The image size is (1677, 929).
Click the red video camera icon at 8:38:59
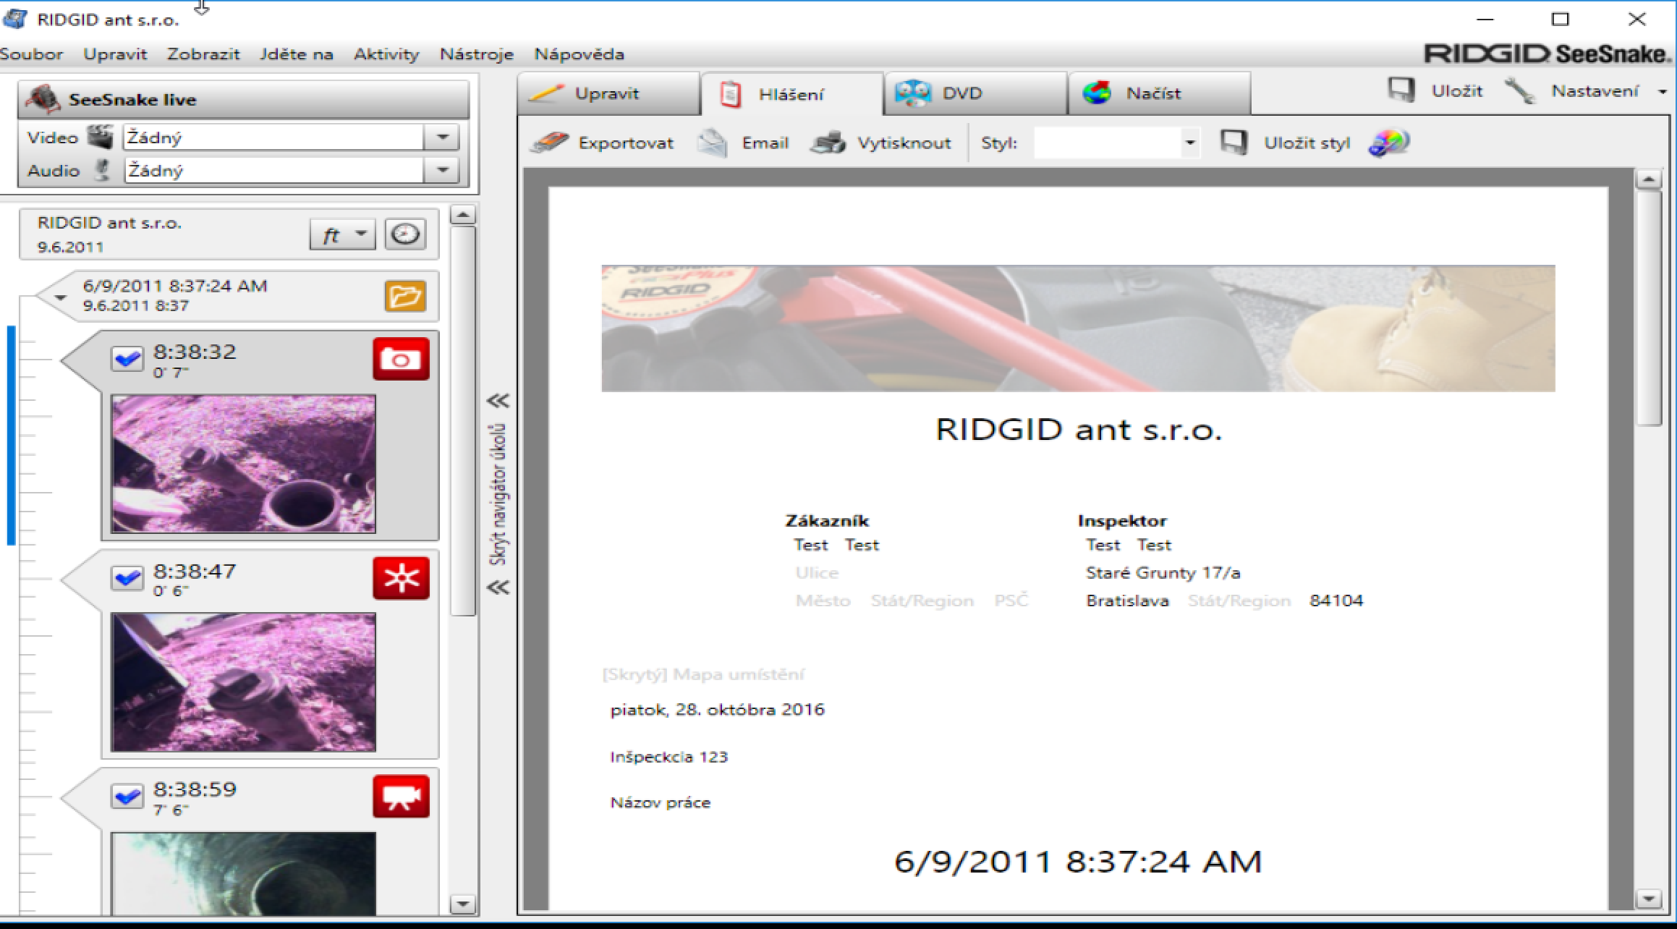[402, 797]
